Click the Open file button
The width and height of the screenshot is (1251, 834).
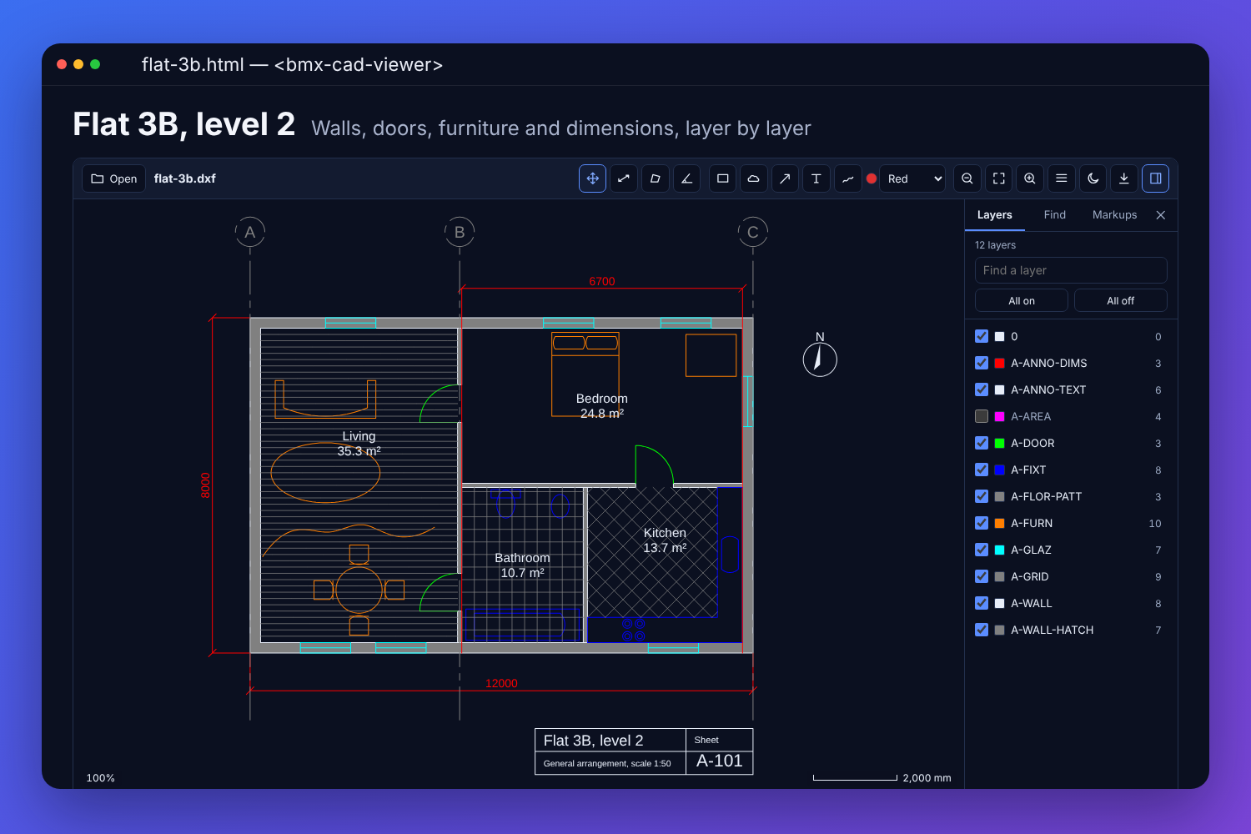coord(114,178)
